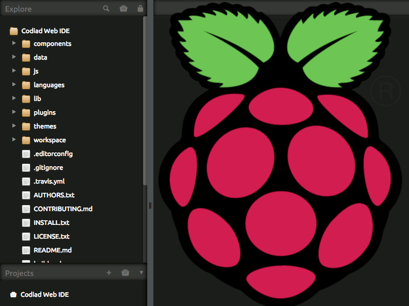Expand the languages folder arrow

pos(14,84)
